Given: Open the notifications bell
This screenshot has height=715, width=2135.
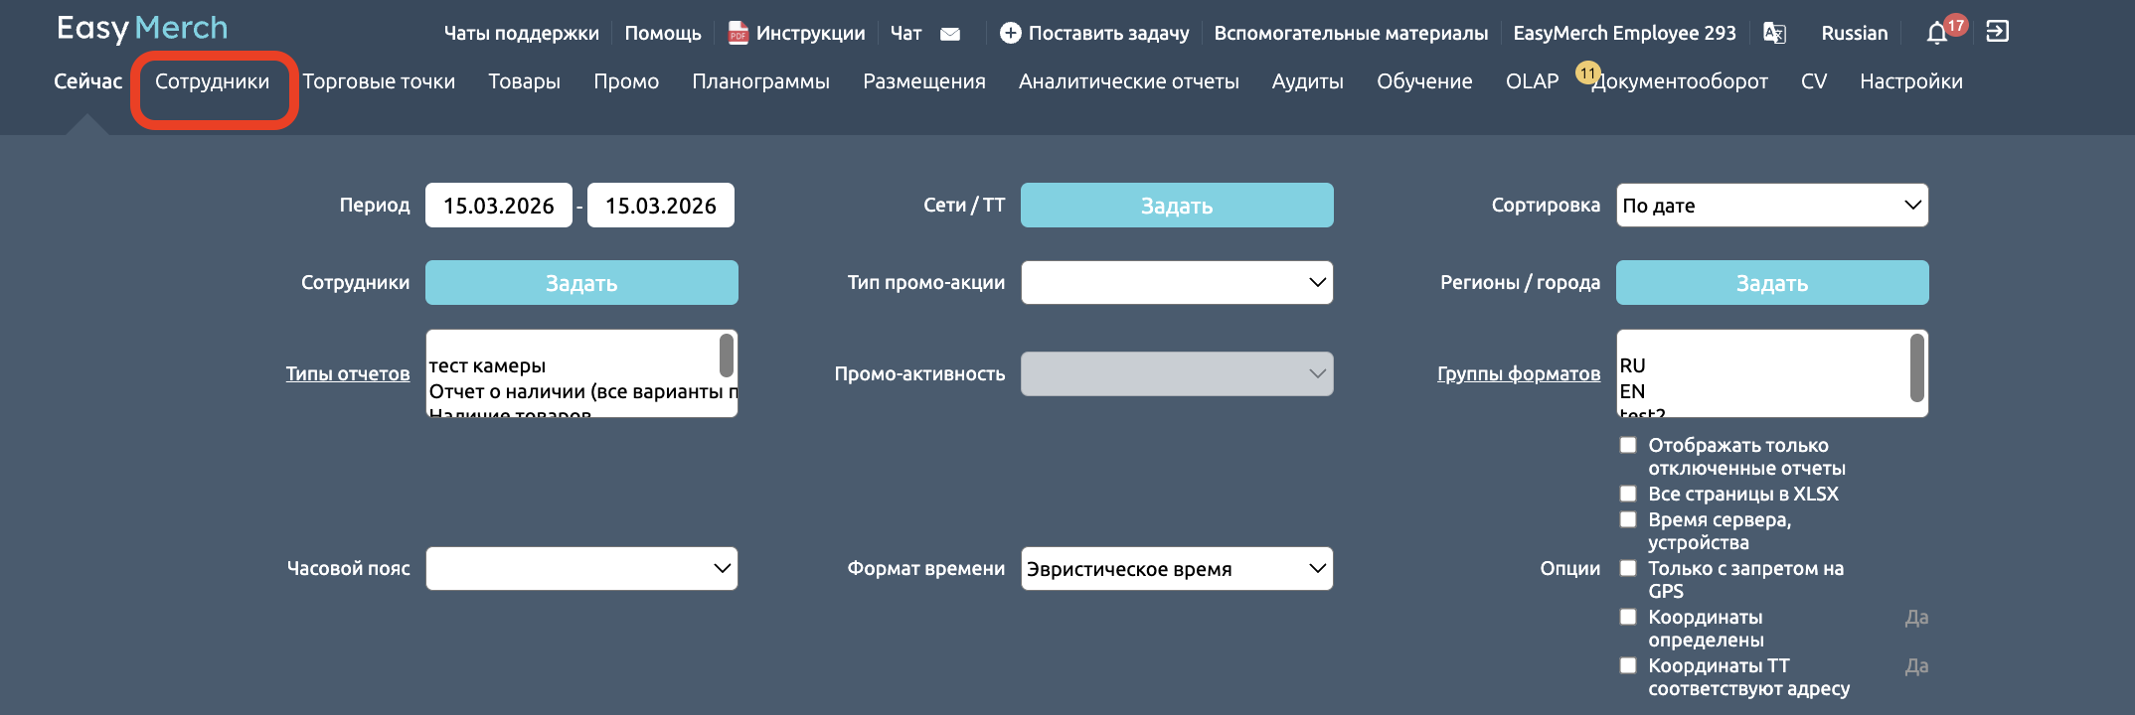Looking at the screenshot, I should [x=1936, y=34].
